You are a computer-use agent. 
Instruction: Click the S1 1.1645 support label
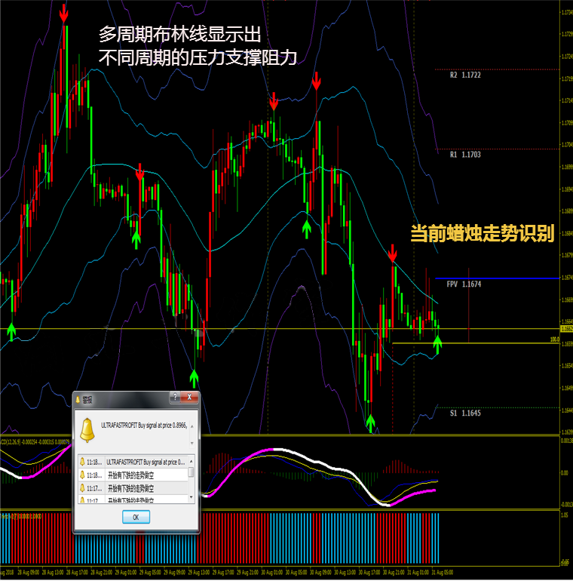tap(465, 413)
